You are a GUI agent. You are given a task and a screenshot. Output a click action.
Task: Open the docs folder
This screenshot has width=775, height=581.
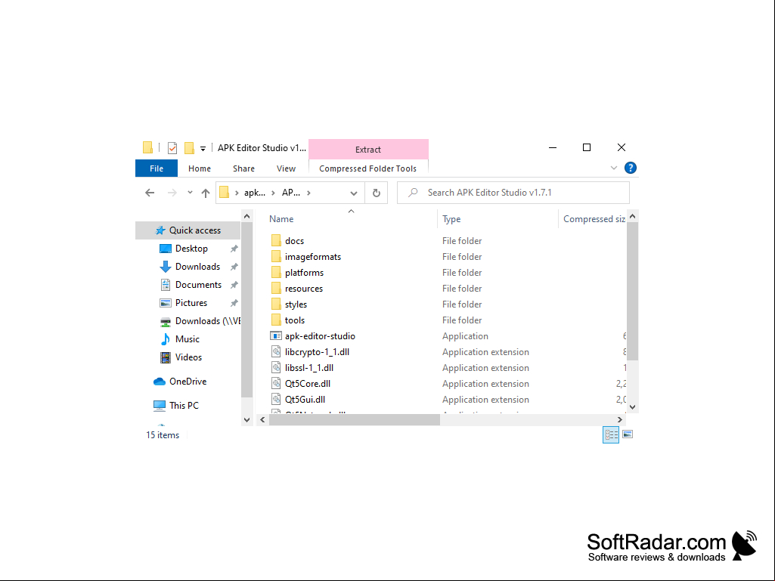tap(294, 240)
